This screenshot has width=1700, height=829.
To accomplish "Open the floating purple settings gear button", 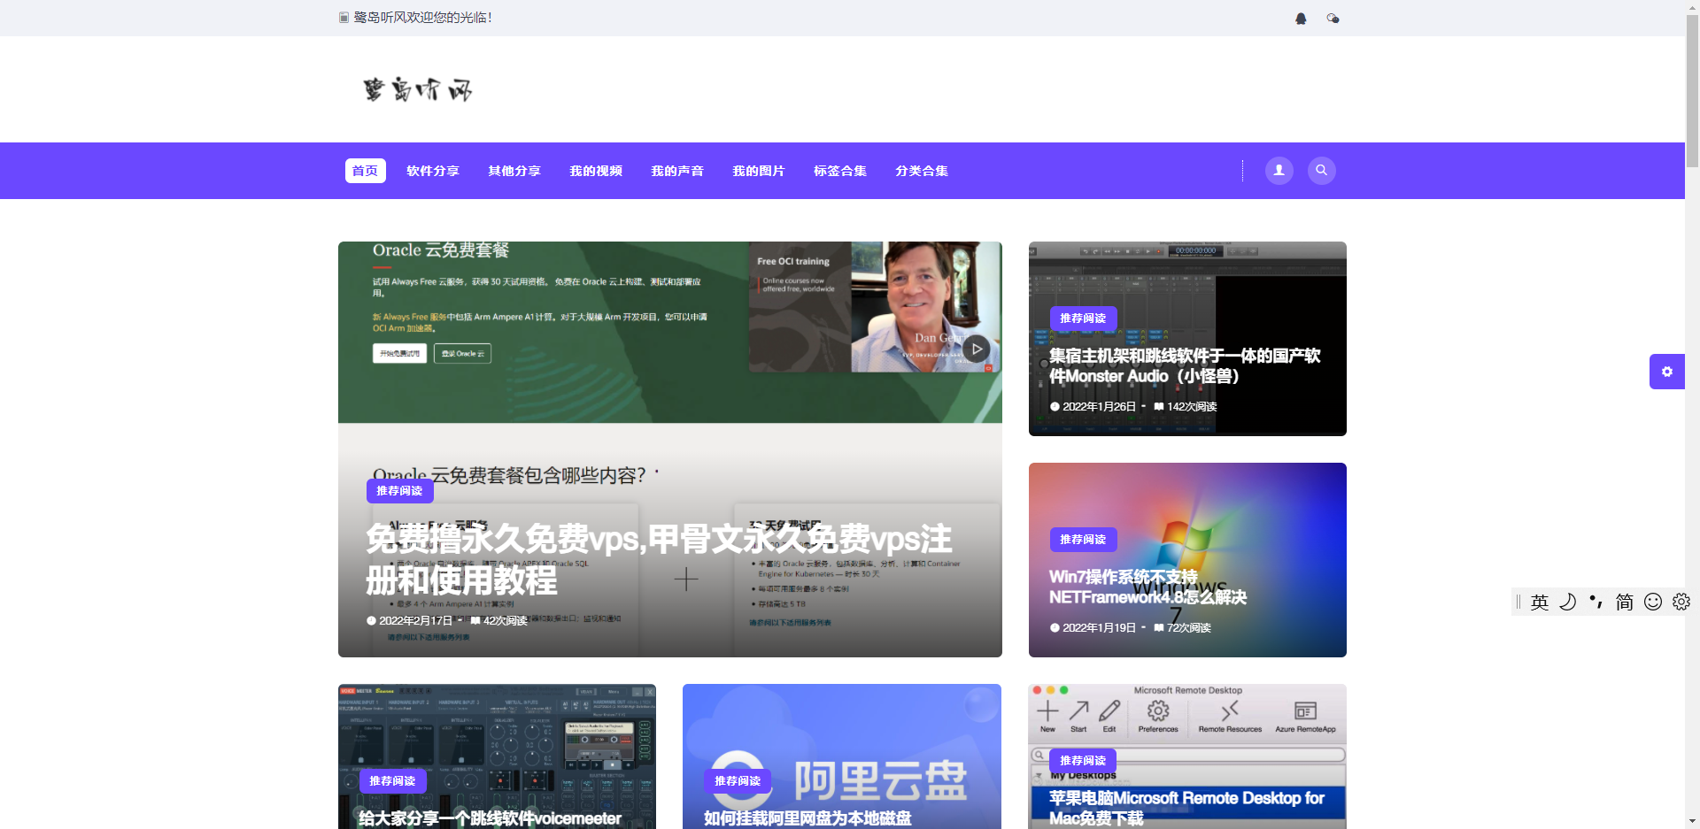I will [x=1666, y=372].
